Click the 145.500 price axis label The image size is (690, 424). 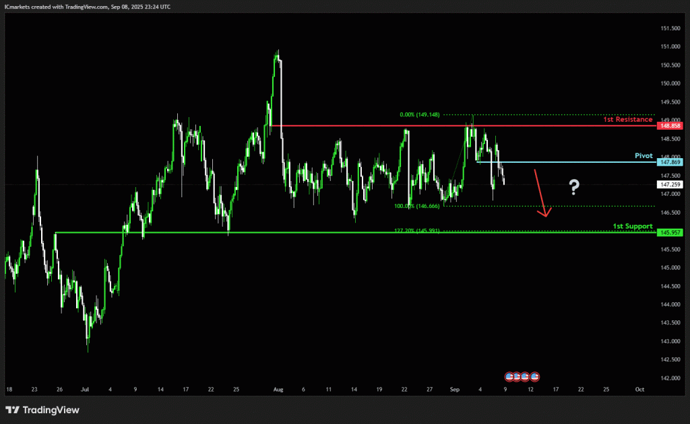(670, 249)
